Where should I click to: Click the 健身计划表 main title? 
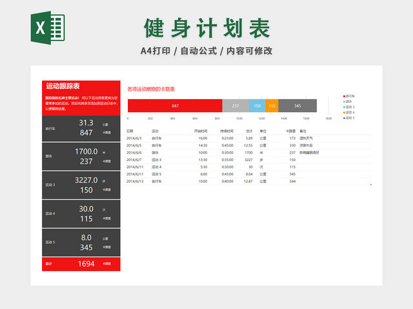(206, 28)
